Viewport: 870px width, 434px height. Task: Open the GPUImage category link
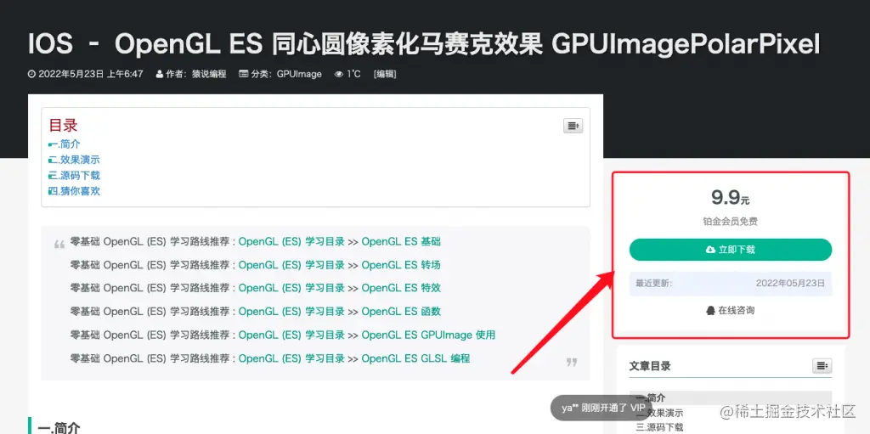click(299, 74)
